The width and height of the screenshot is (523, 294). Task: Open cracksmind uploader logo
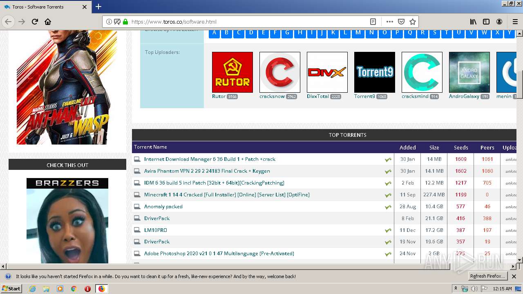(x=422, y=72)
